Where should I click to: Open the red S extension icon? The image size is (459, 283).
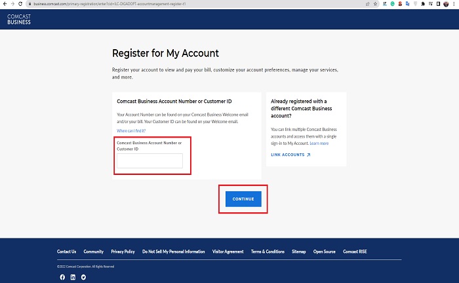tap(400, 4)
